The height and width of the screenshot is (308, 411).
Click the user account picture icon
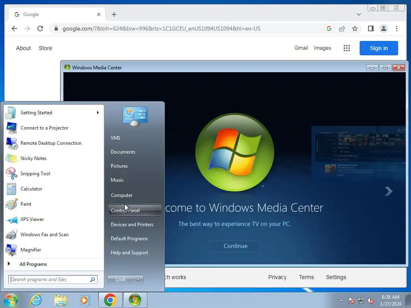pyautogui.click(x=135, y=116)
